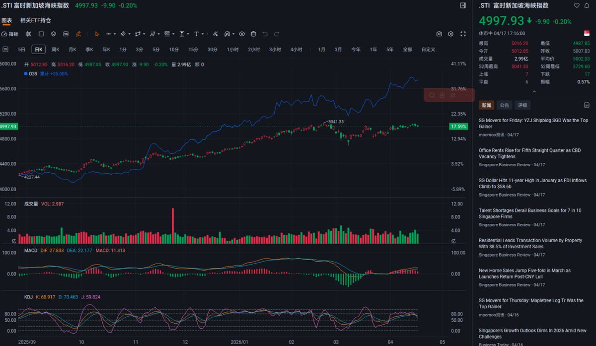
Task: Select the wave pattern drawing tool
Action: pos(152,34)
